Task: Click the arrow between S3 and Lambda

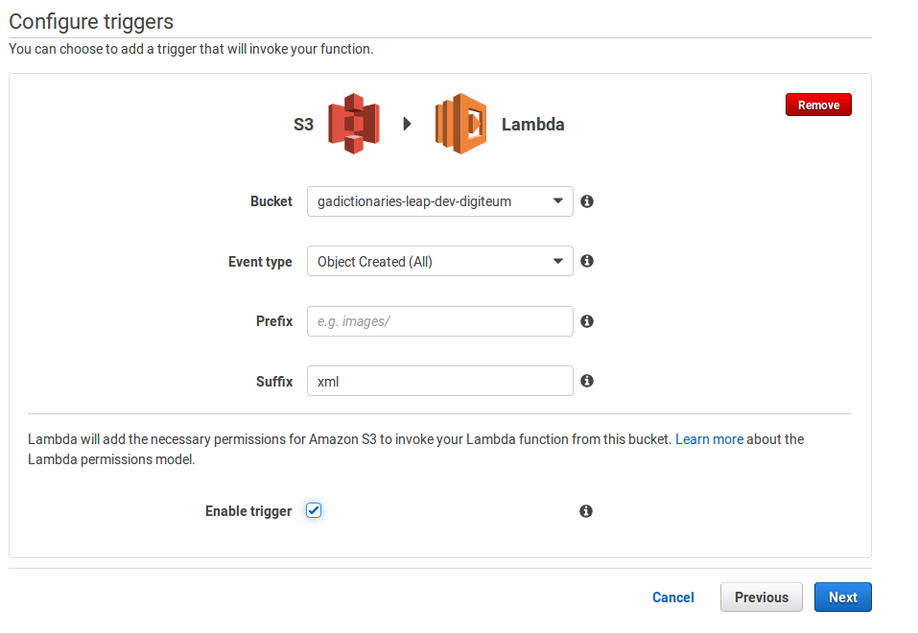Action: click(x=407, y=123)
